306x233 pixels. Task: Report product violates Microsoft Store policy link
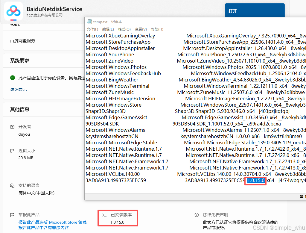tap(53, 222)
